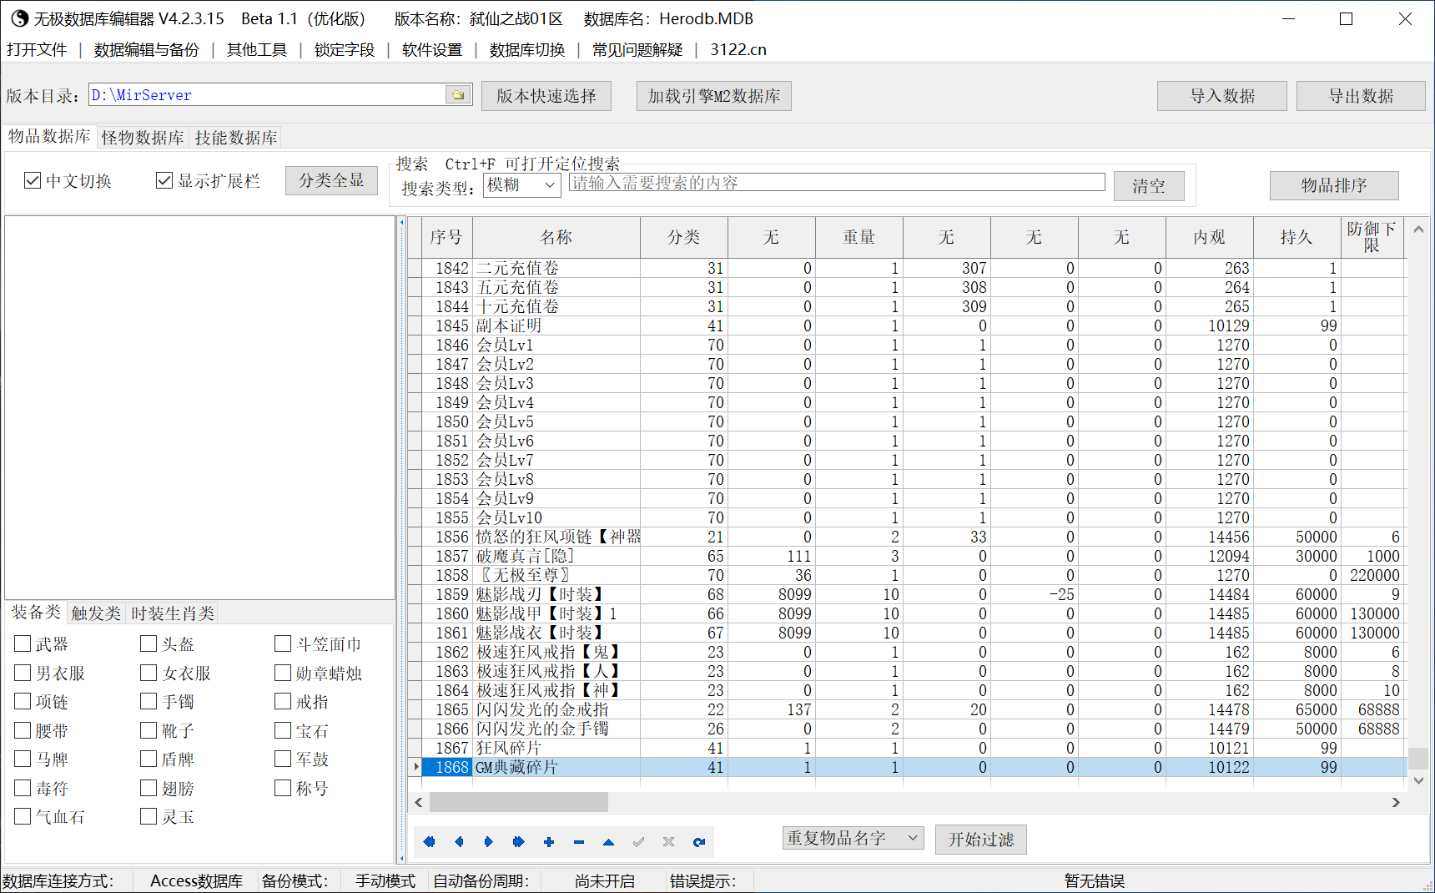
Task: Edit record triangle icon
Action: click(x=608, y=841)
